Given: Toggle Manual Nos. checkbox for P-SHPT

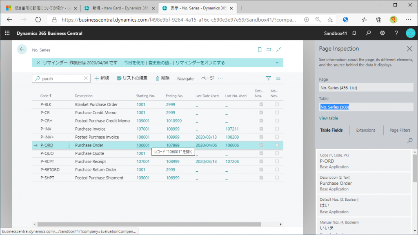Looking at the screenshot, I should point(277,178).
